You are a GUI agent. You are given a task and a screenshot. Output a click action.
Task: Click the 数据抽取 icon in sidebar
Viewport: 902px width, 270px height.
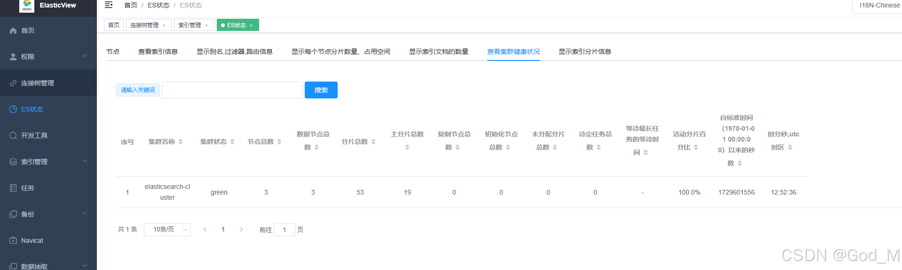(x=13, y=266)
